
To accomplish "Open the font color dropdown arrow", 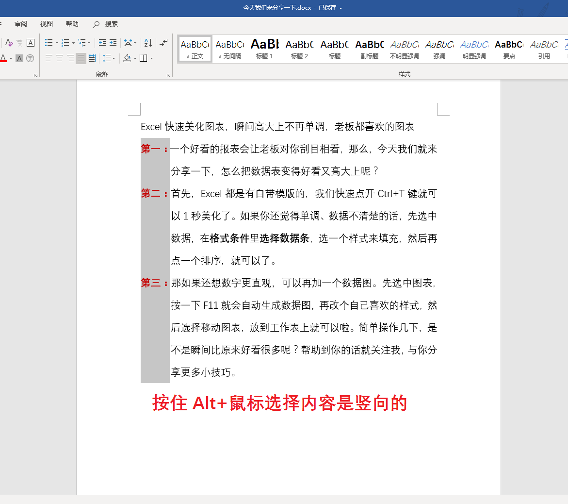I will coord(10,58).
